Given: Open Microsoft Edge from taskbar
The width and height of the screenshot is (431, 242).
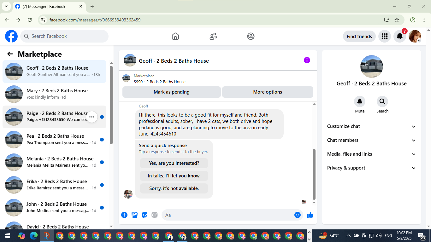Looking at the screenshot, I should (34, 236).
